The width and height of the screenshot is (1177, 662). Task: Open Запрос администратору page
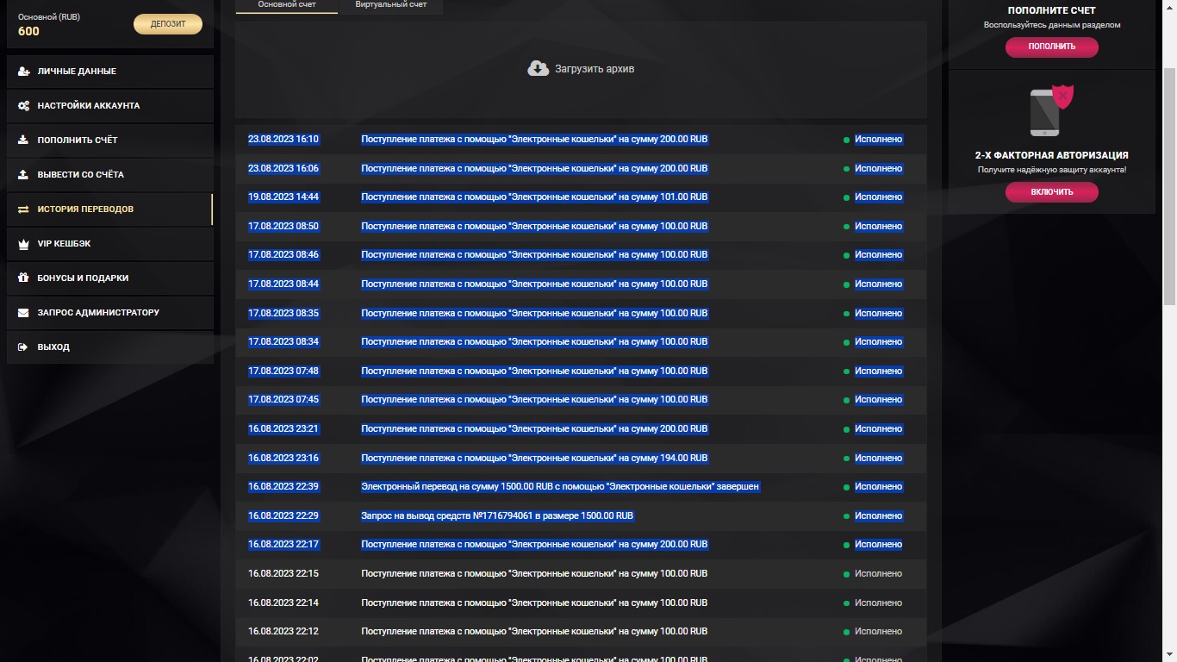click(110, 313)
